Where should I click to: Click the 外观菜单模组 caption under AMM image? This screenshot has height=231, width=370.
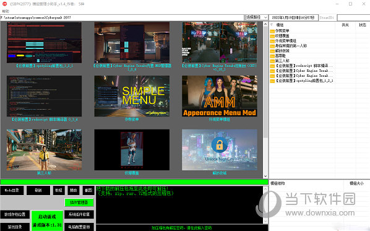pos(220,120)
